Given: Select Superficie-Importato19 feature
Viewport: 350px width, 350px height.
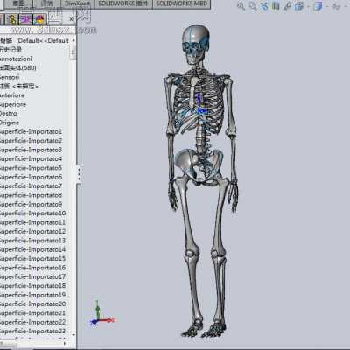Looking at the screenshot, I should point(32,295).
